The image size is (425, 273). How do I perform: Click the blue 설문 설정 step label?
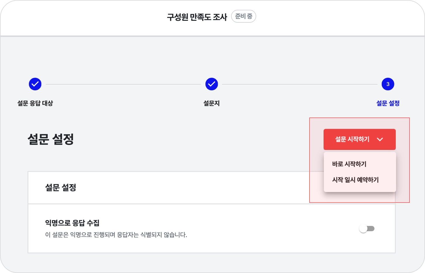pos(388,103)
